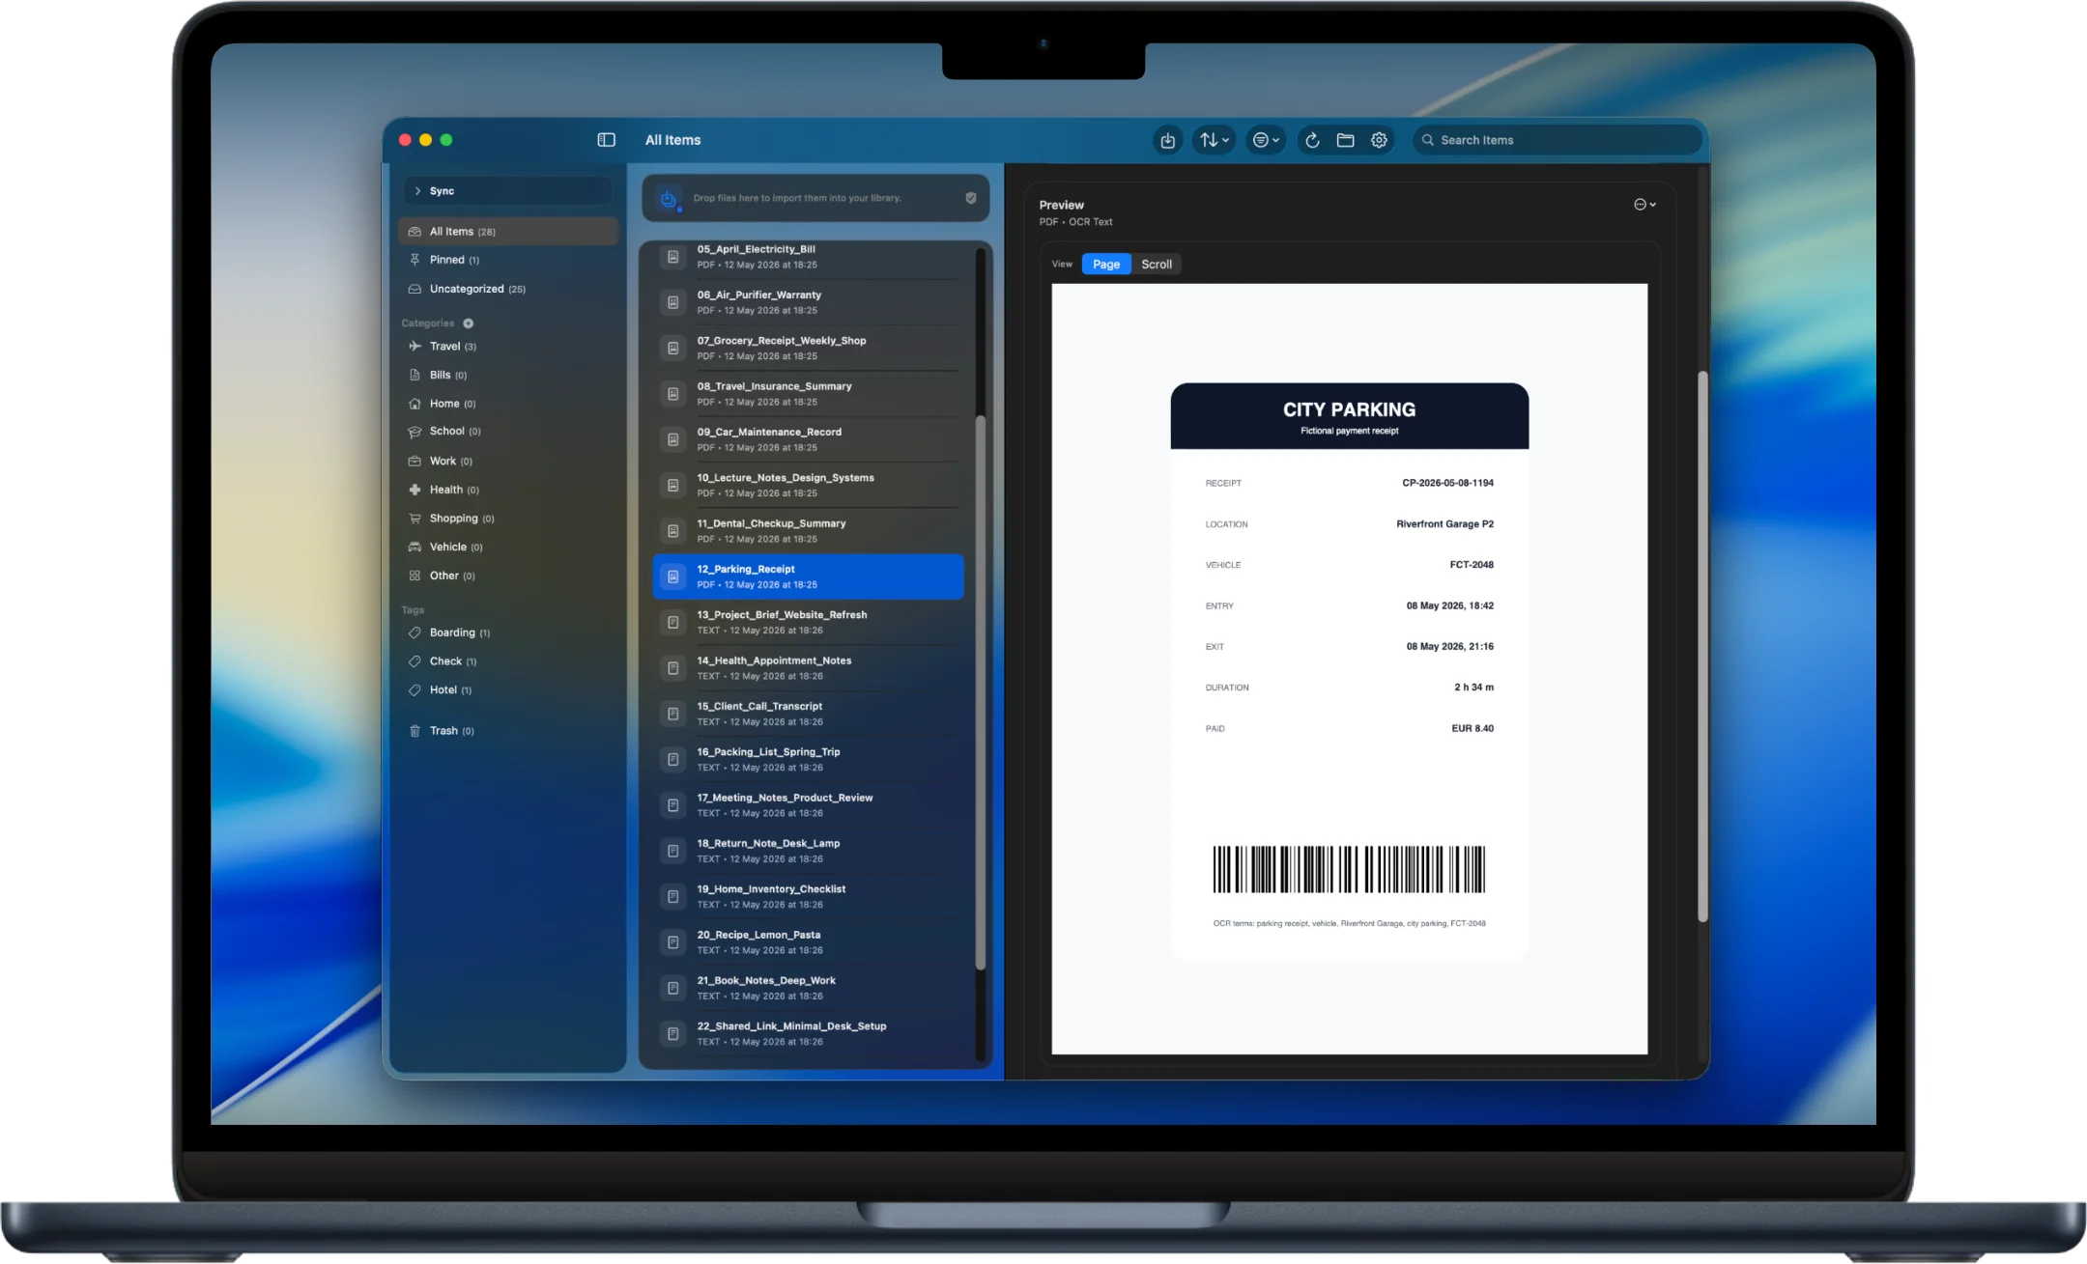
Task: Select 10_Lecture_Notes_Design_Systems item
Action: [808, 485]
